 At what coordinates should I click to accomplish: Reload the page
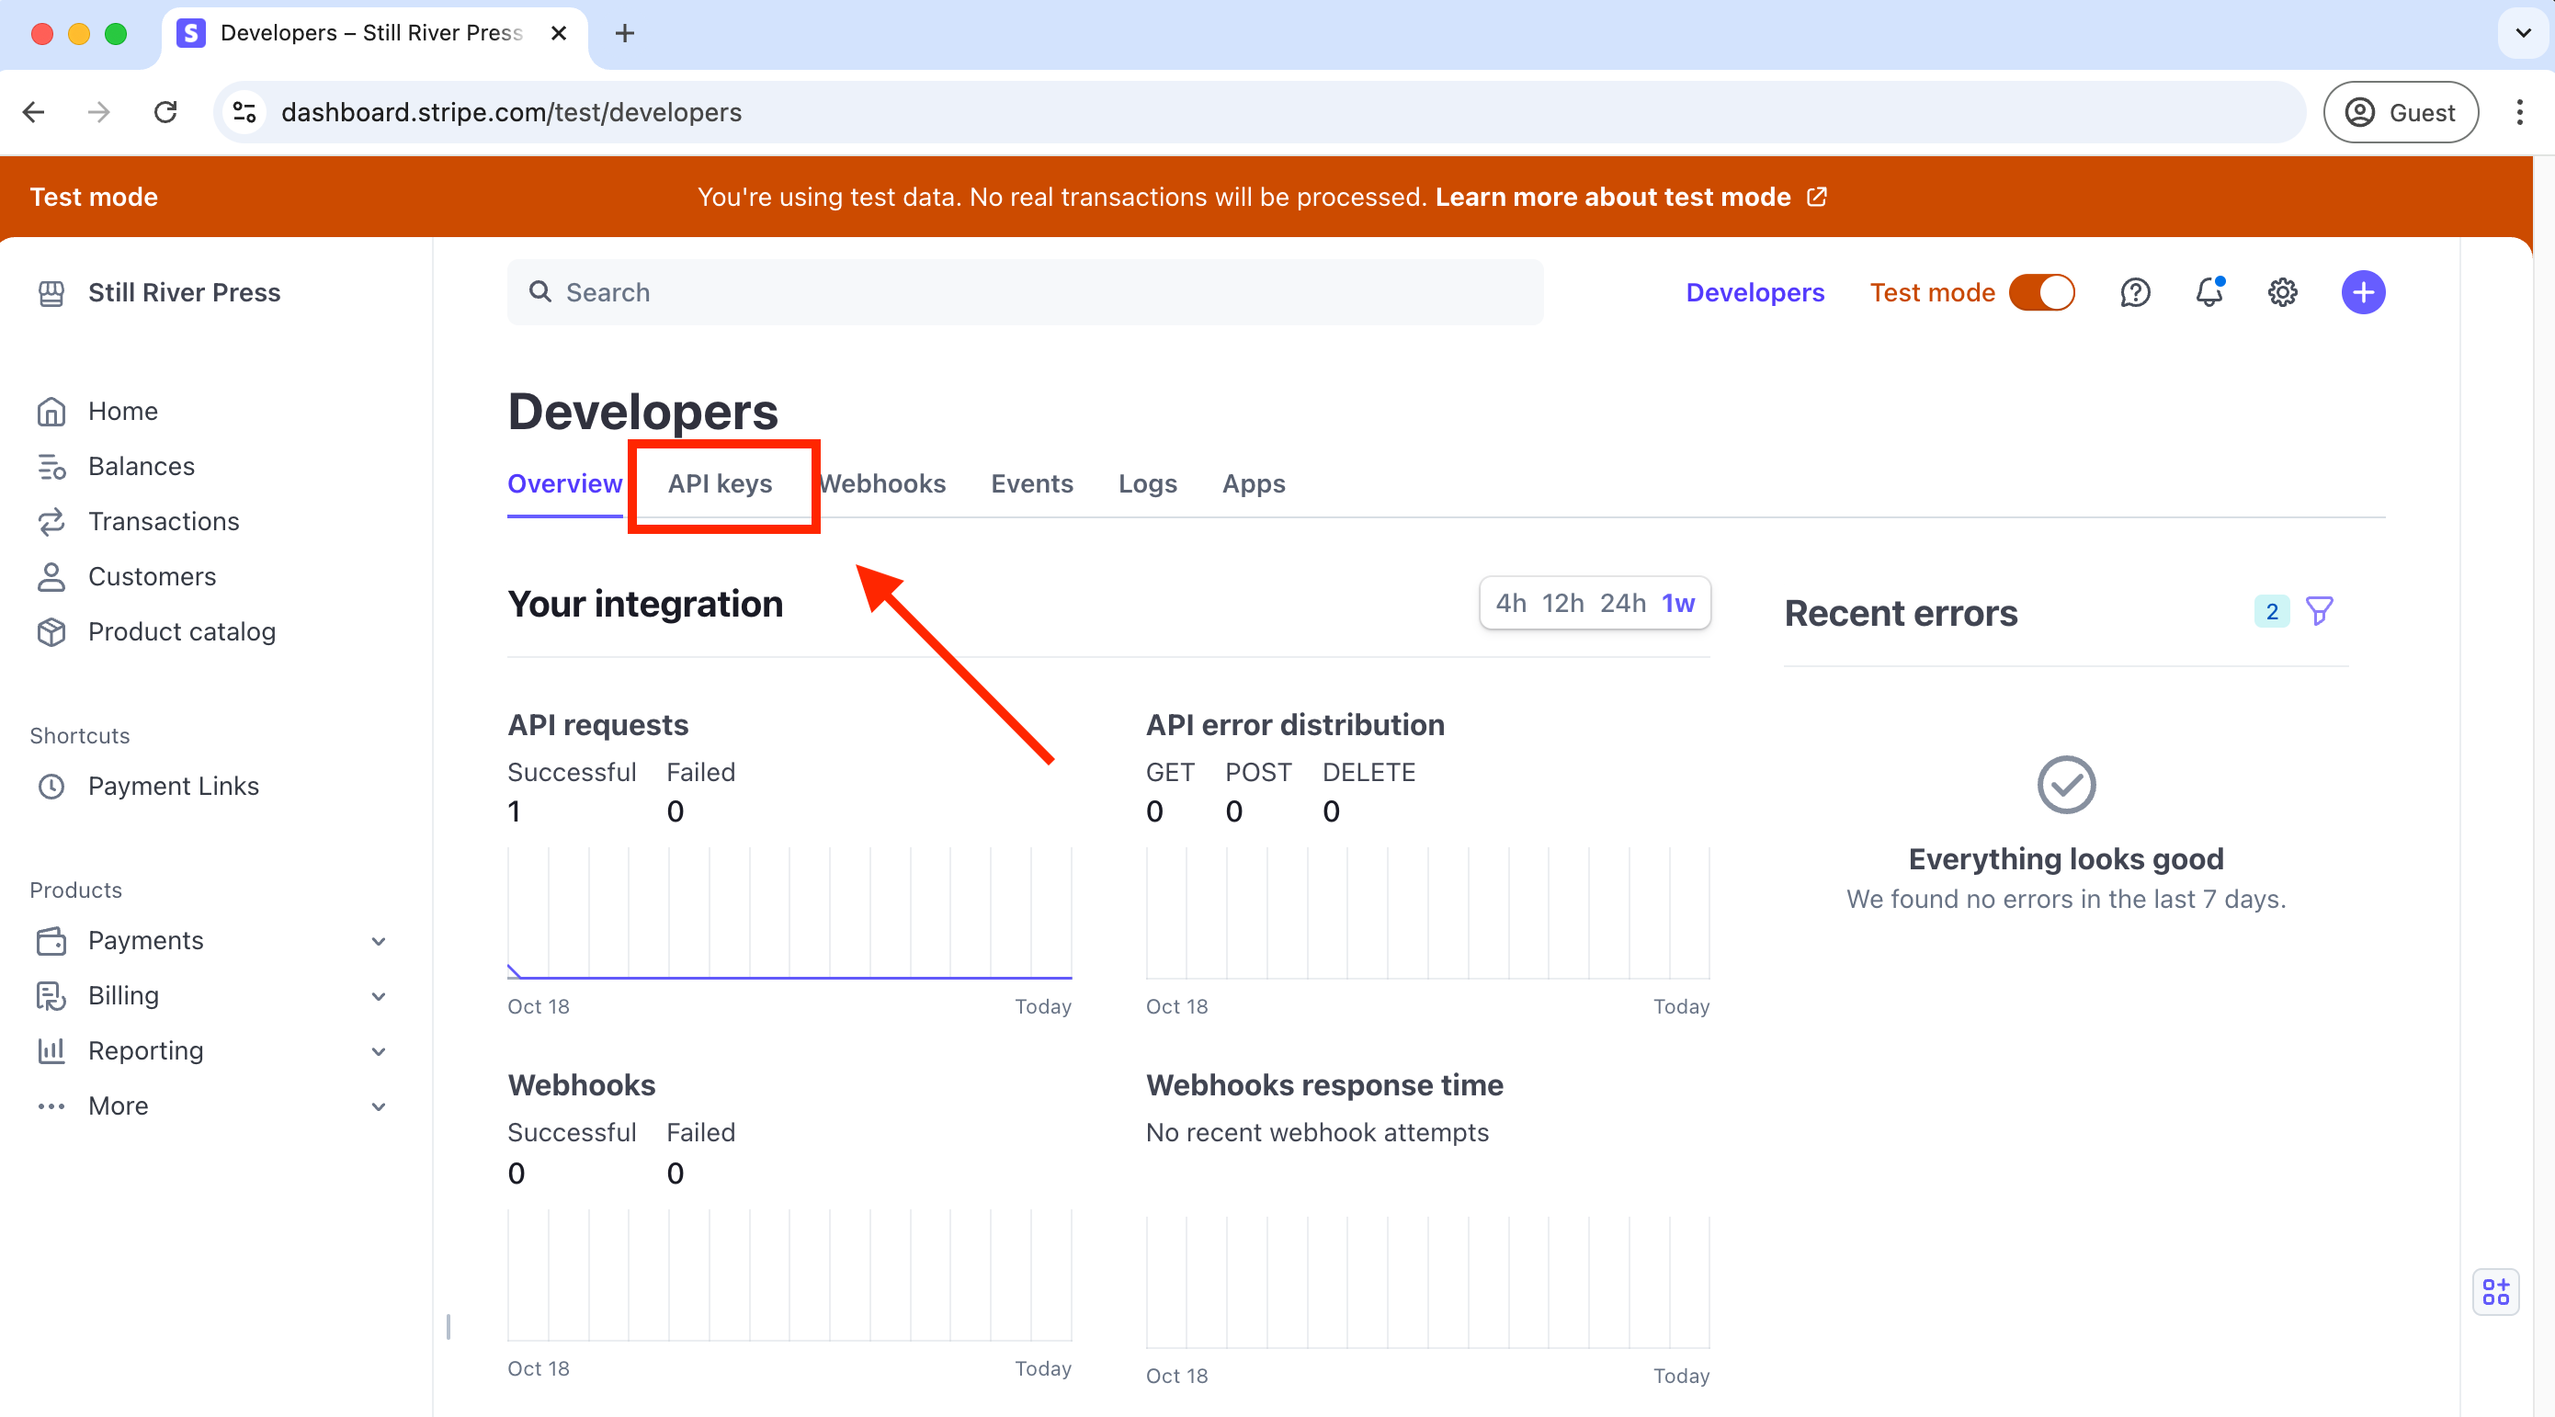pos(165,112)
